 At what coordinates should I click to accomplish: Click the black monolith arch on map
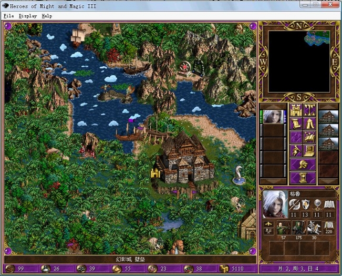click(x=199, y=67)
